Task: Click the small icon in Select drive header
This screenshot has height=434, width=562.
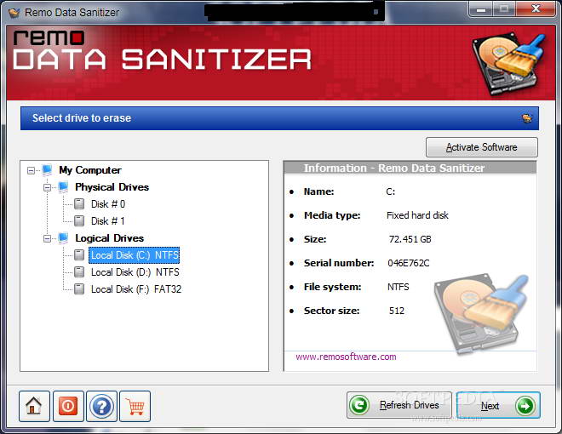Action: coord(527,118)
